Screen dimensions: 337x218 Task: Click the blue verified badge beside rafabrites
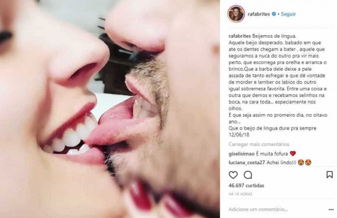[274, 14]
